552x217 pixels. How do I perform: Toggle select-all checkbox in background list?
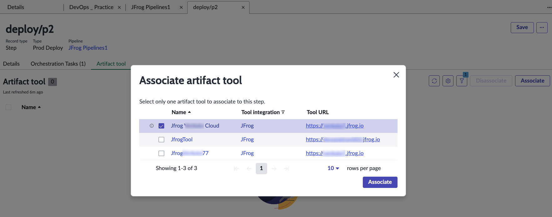pos(8,107)
